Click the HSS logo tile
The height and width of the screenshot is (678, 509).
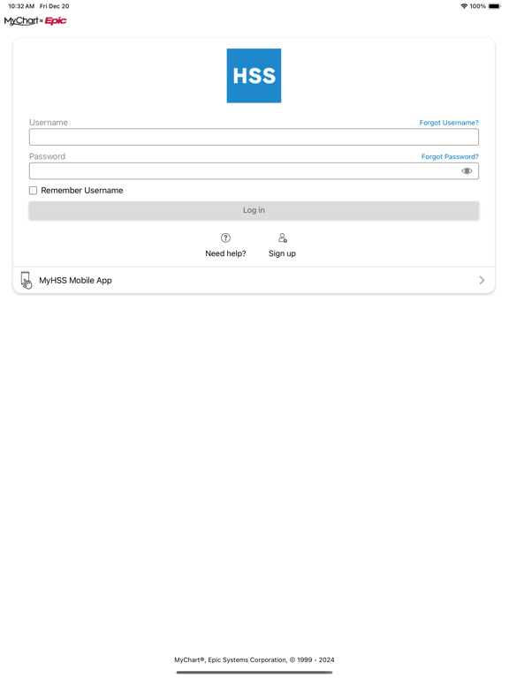(254, 76)
